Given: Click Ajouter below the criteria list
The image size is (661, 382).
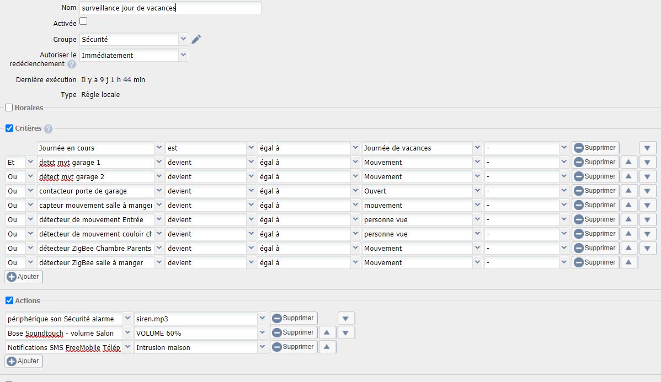Looking at the screenshot, I should (24, 276).
